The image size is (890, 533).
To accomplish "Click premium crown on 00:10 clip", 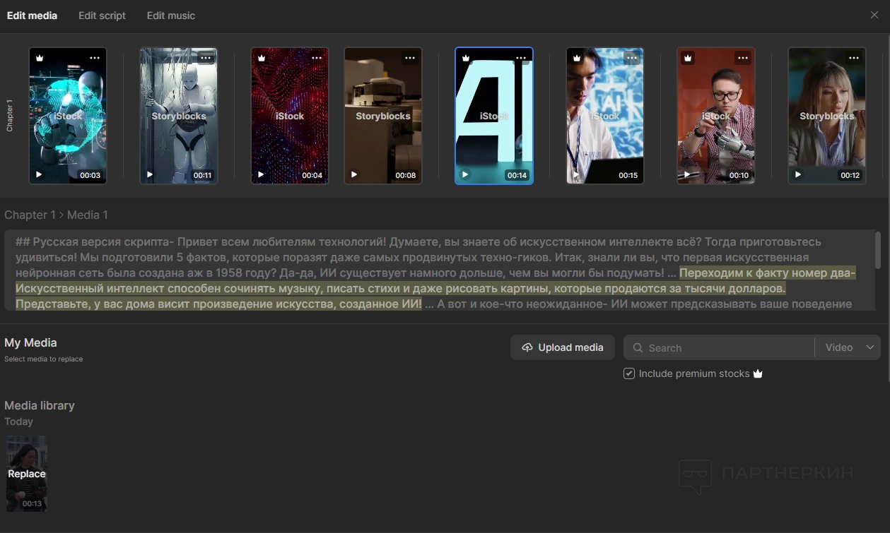I will [688, 58].
